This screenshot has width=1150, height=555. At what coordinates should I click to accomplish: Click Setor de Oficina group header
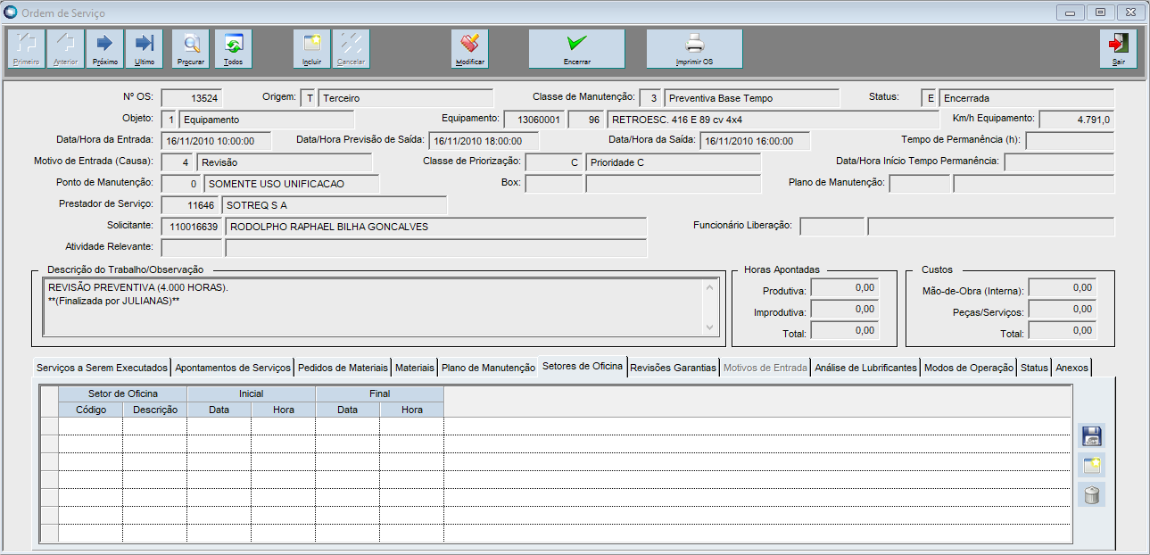click(123, 393)
